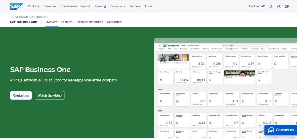
Task: Click the hamburger menu icon in product preview
Action: coord(160,46)
